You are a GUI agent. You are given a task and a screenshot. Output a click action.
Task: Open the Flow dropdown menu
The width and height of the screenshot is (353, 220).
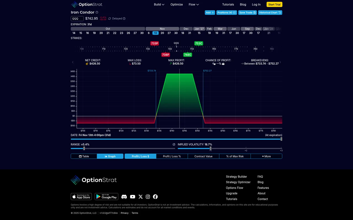click(194, 4)
